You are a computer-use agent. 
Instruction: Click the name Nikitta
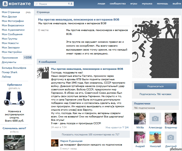140,128
